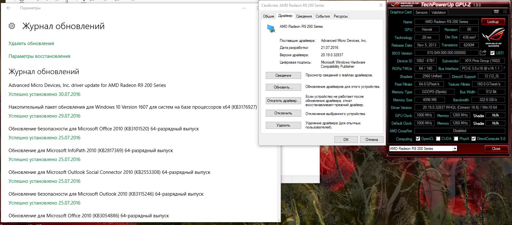Click the BIOS Version field 015.049.000.000.000000
The image size is (512, 225).
click(x=447, y=53)
